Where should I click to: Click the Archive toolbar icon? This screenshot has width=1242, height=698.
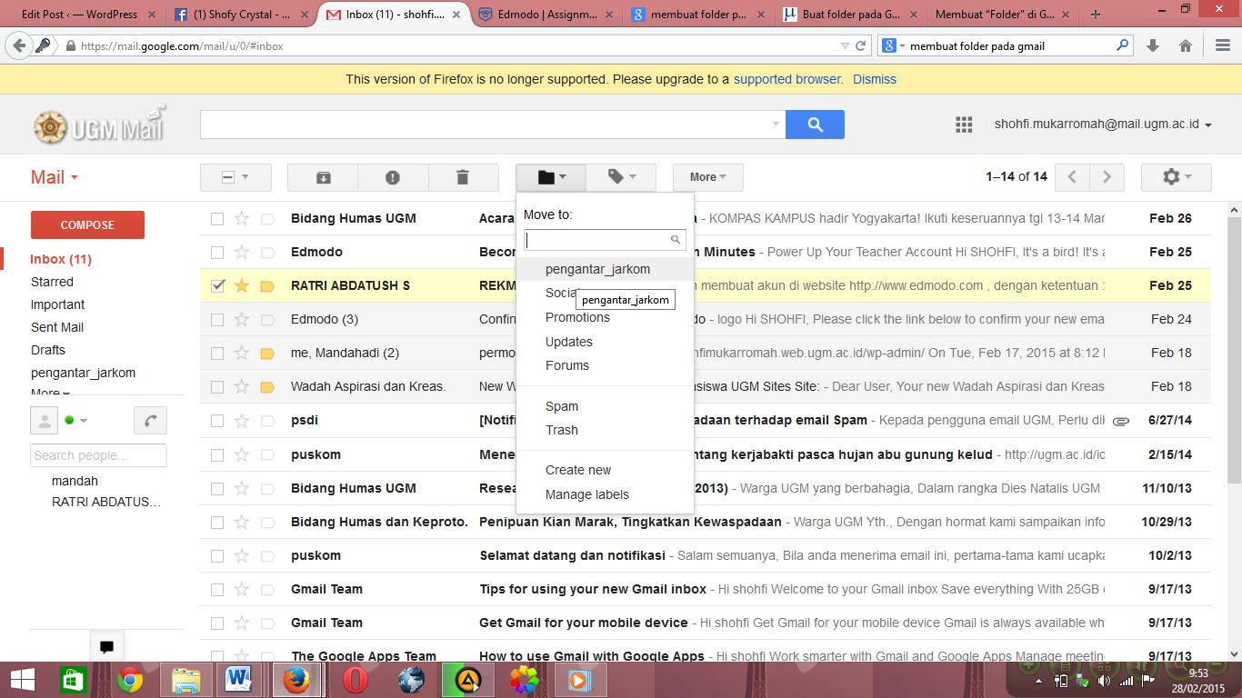pyautogui.click(x=323, y=177)
